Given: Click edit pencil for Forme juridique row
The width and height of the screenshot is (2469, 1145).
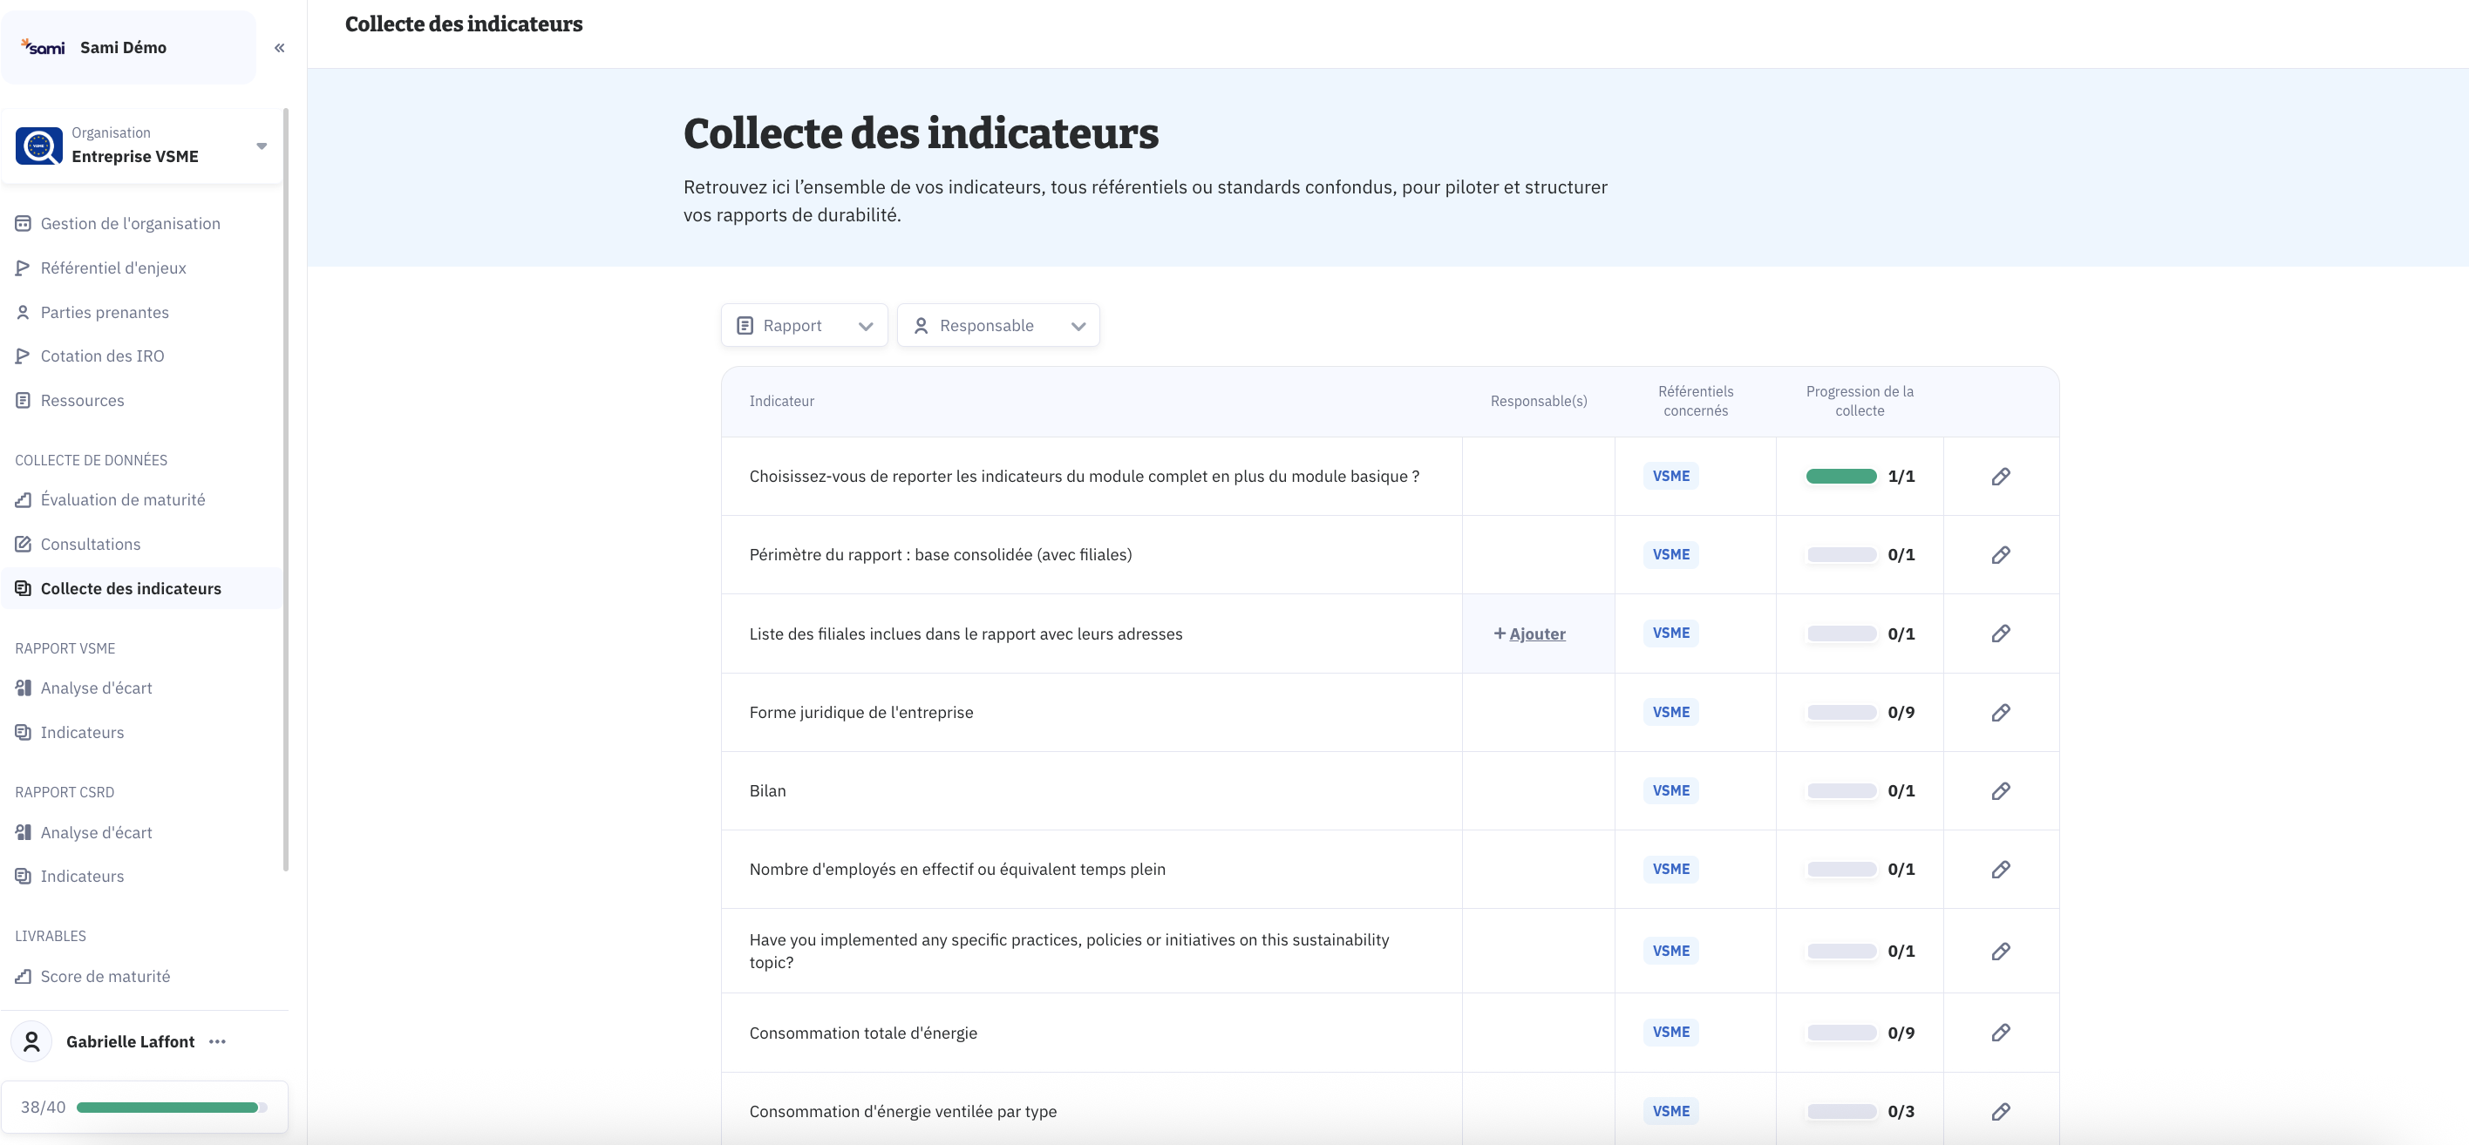Looking at the screenshot, I should (x=2000, y=713).
